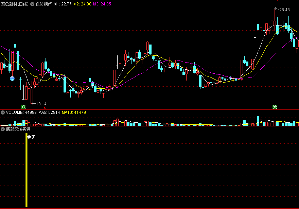Viewport: 299px width, 209px height.
Task: Click the M1: 22.77 value
Action: pos(63,4)
